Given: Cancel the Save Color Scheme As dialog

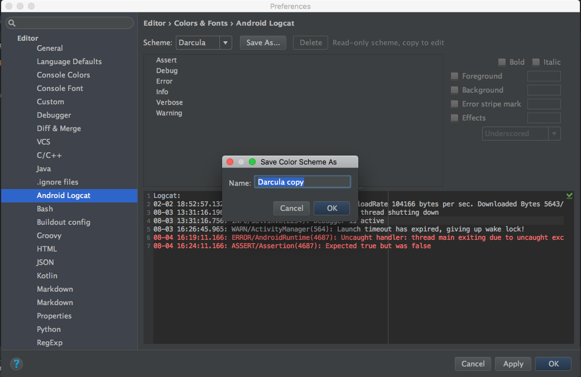Looking at the screenshot, I should pos(291,208).
